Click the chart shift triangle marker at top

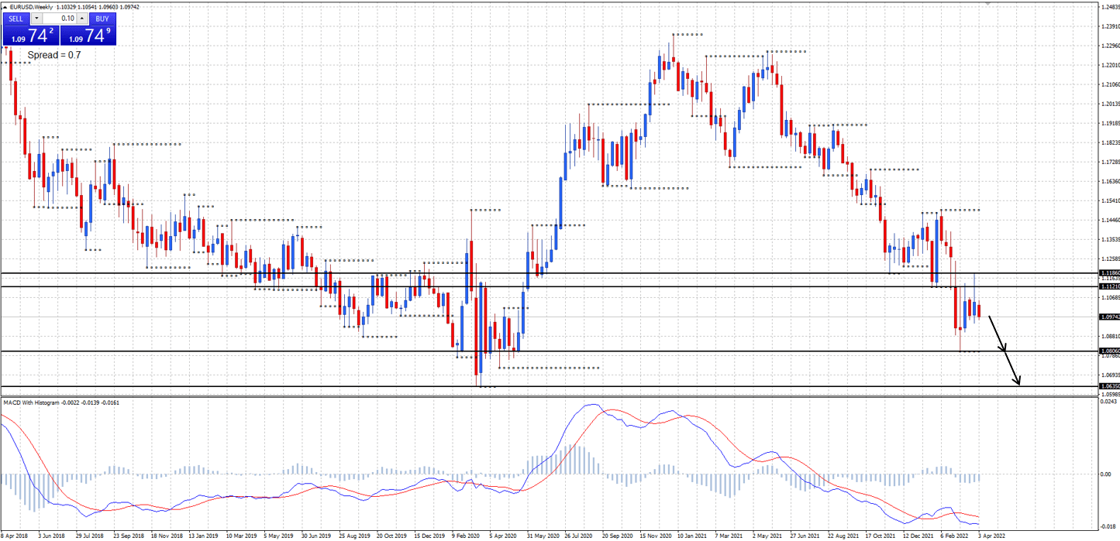click(988, 5)
